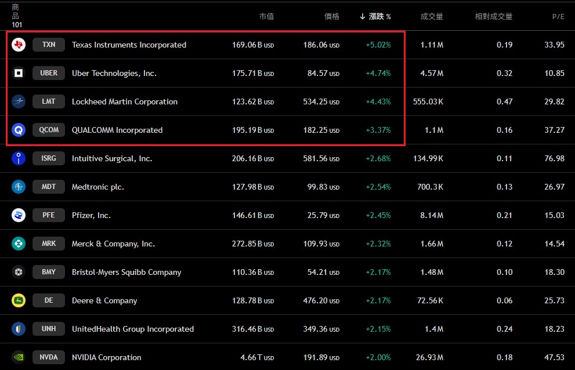Click the QUALCOMM logo icon
This screenshot has height=370, width=575.
click(x=19, y=130)
